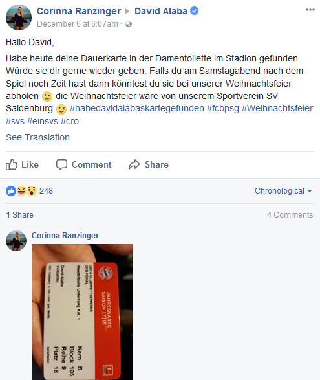320x380 pixels.
Task: Open the #habedavidalabaskartegefunden hashtag
Action: pos(137,108)
